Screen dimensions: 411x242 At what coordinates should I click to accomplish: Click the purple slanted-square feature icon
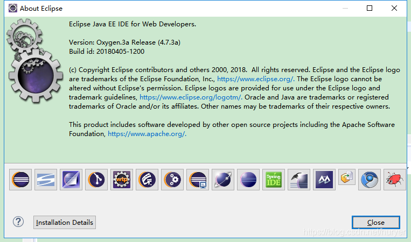pyautogui.click(x=71, y=180)
